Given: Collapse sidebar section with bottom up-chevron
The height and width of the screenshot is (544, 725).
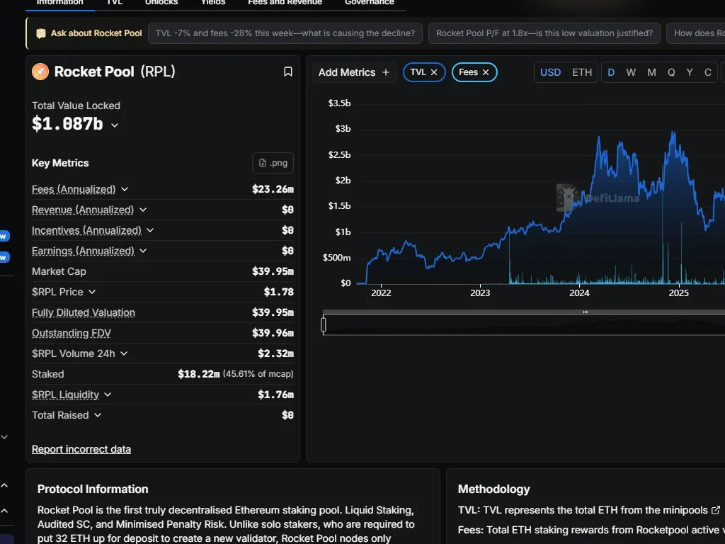Looking at the screenshot, I should tap(4, 511).
